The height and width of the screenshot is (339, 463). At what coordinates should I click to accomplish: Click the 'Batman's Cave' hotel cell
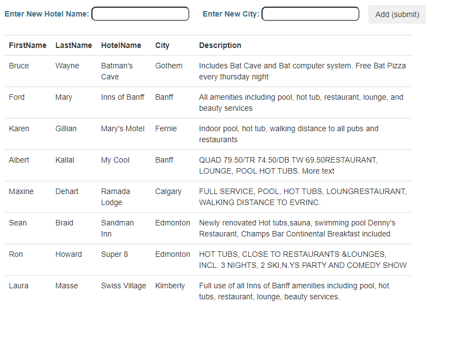[x=117, y=71]
